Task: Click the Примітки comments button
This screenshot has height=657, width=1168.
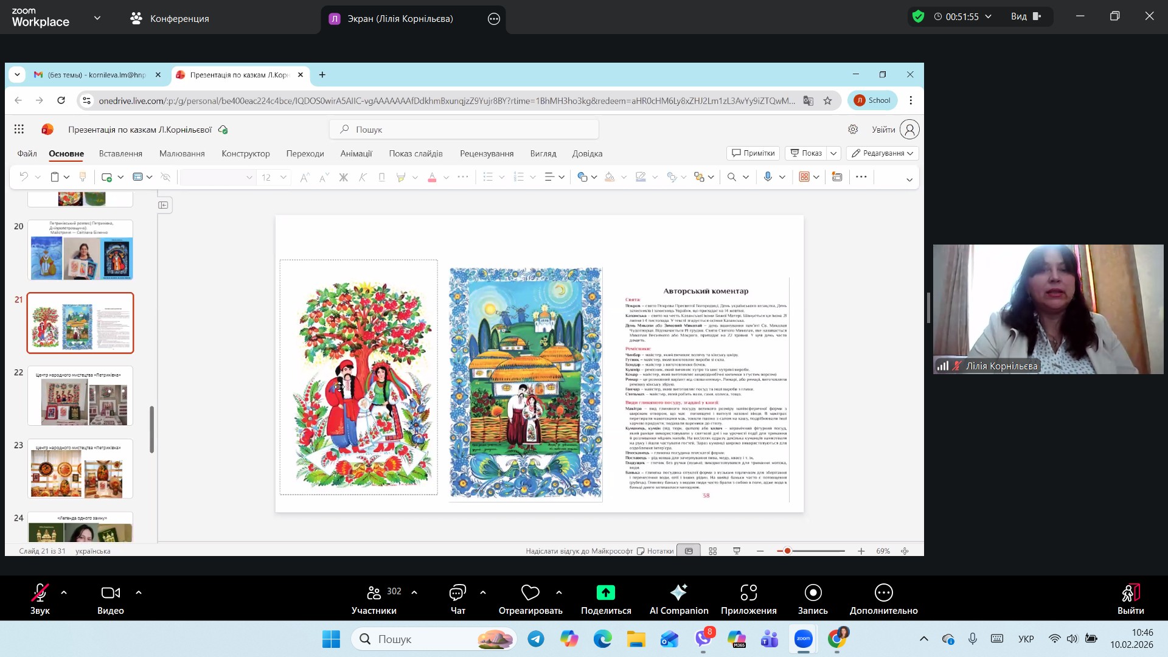Action: pos(753,153)
